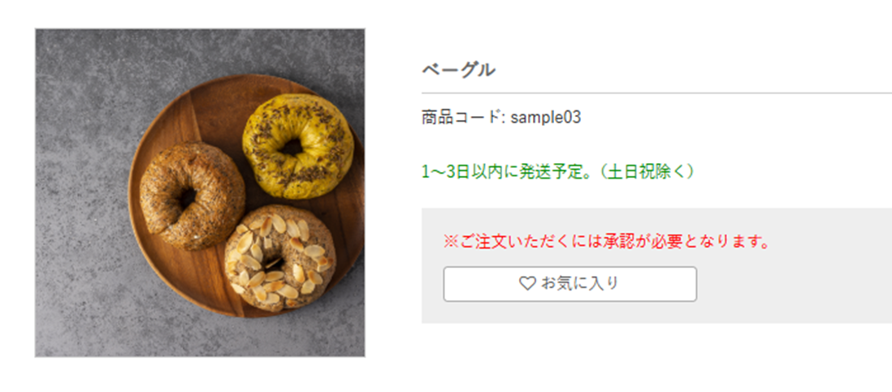Click the お気に入り label text

coord(579,283)
